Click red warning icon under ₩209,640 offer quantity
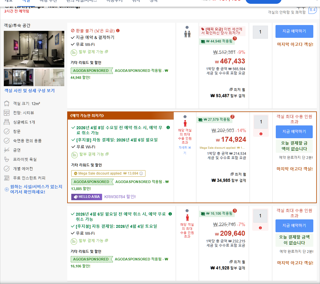The height and width of the screenshot is (284, 320). click(260, 228)
